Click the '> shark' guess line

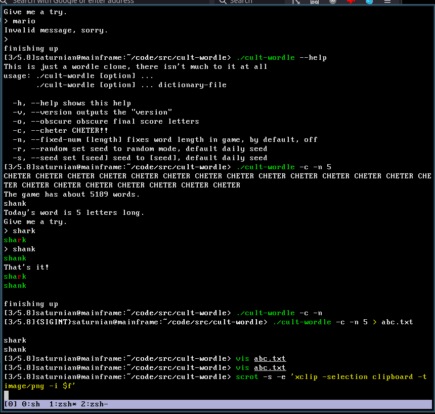coord(20,231)
